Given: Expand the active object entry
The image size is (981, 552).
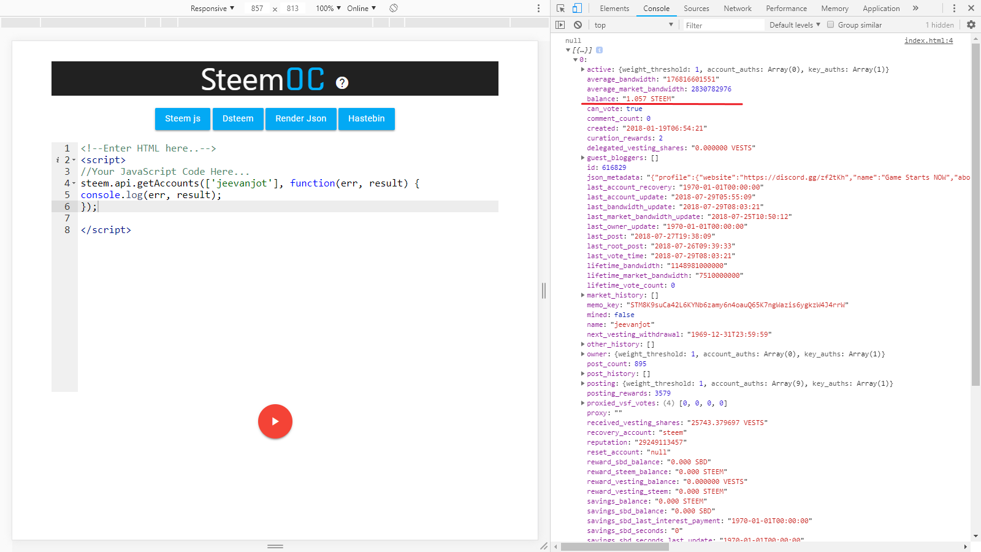Looking at the screenshot, I should tap(582, 69).
